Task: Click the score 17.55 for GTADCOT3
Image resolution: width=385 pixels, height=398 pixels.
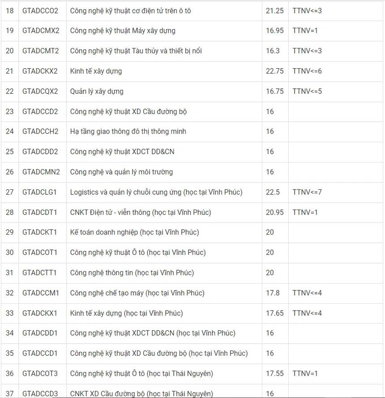Action: point(274,373)
